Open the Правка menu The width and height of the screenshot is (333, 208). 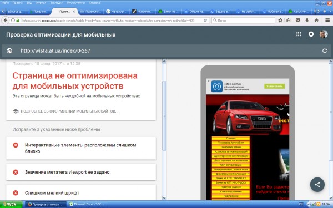18,3
